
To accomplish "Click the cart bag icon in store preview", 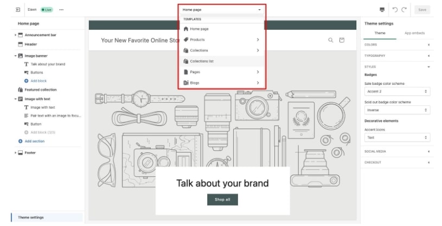I will tap(342, 40).
